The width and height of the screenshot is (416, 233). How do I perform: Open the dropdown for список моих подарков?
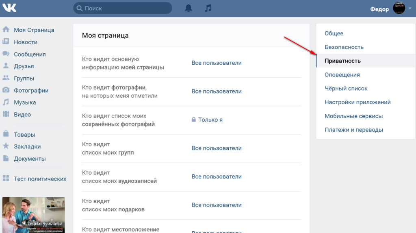tap(217, 205)
